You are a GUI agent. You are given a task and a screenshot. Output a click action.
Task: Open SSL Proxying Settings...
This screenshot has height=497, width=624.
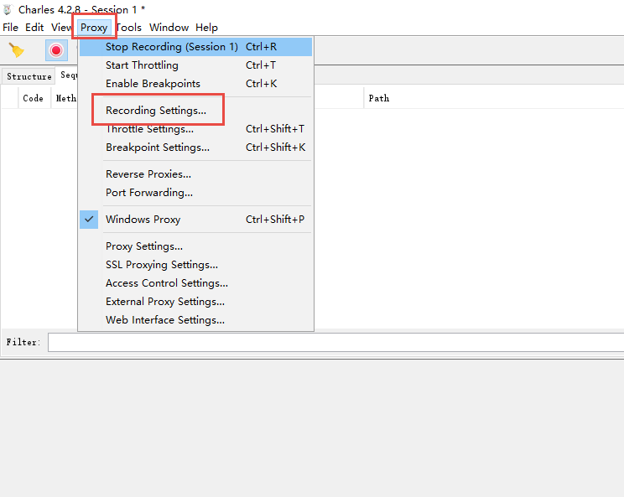click(x=195, y=265)
